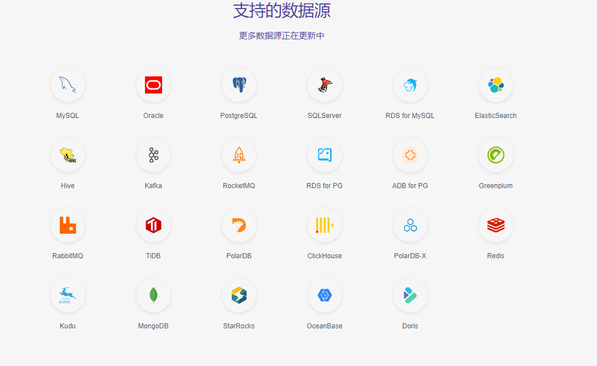597x366 pixels.
Task: Select the RDS for PG label
Action: (x=325, y=186)
